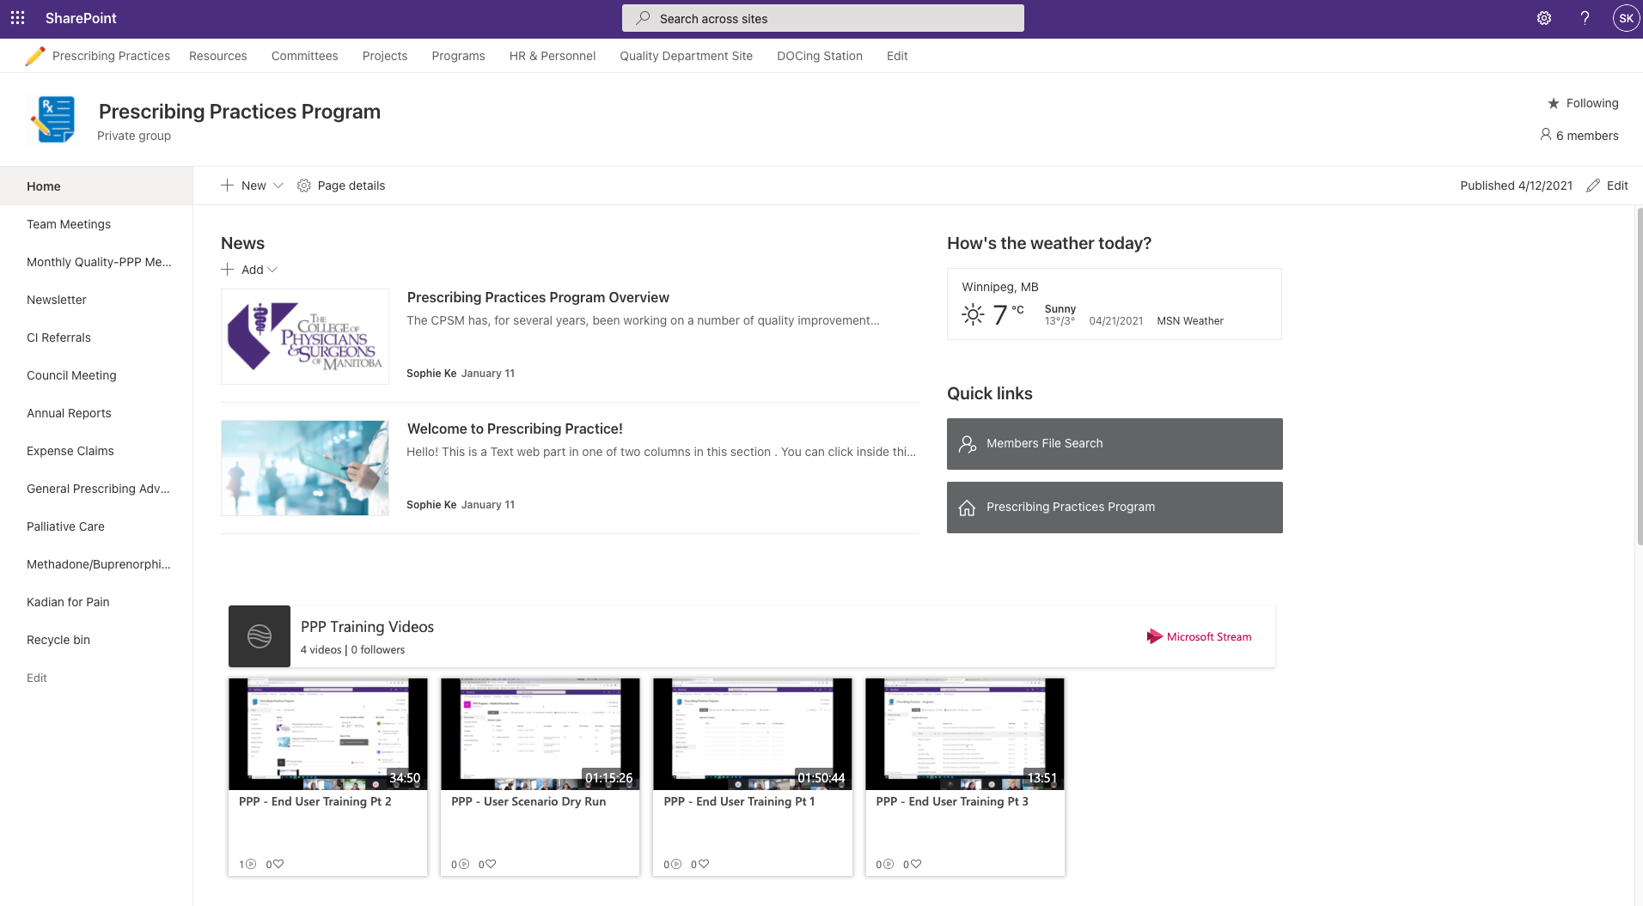Open the Committees navigation item

[304, 56]
